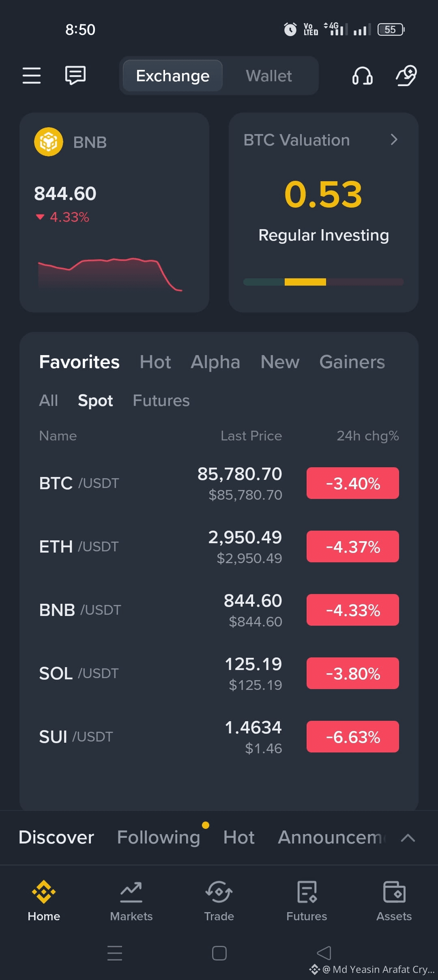438x980 pixels.
Task: Open the chat messages icon
Action: coord(75,76)
